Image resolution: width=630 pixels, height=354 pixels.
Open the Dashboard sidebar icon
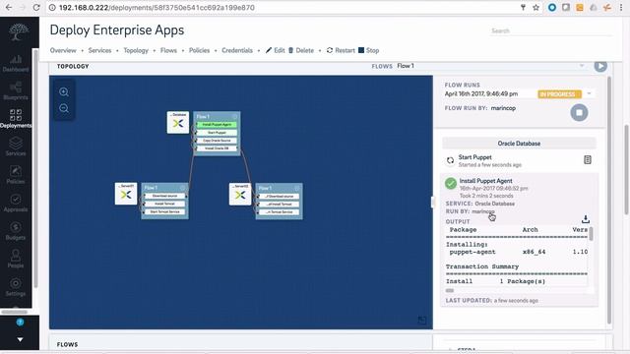[x=16, y=63]
